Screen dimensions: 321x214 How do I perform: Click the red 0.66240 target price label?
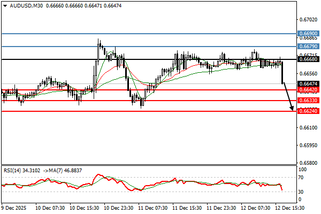tap(308, 111)
